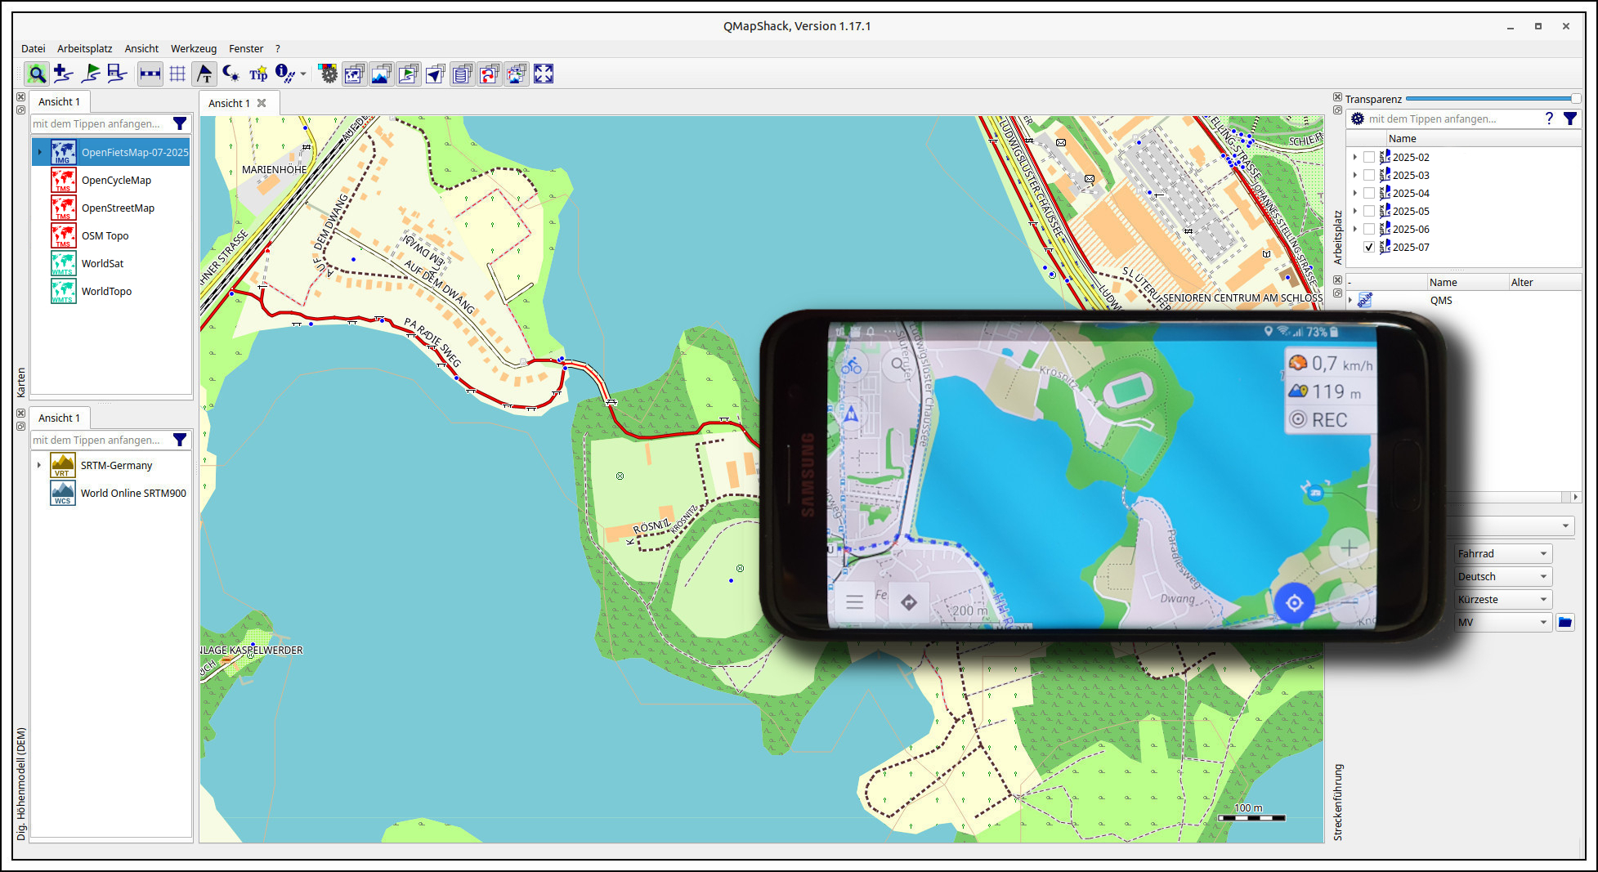Enable the 2025-04 project checkbox

1369,193
